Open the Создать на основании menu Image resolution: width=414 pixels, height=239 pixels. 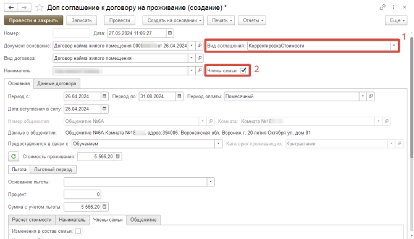point(173,20)
